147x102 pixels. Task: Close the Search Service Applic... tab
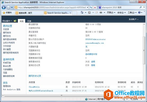point(70,13)
